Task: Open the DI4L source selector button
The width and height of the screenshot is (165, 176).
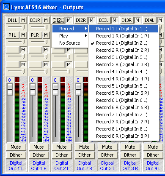Action: (150, 20)
